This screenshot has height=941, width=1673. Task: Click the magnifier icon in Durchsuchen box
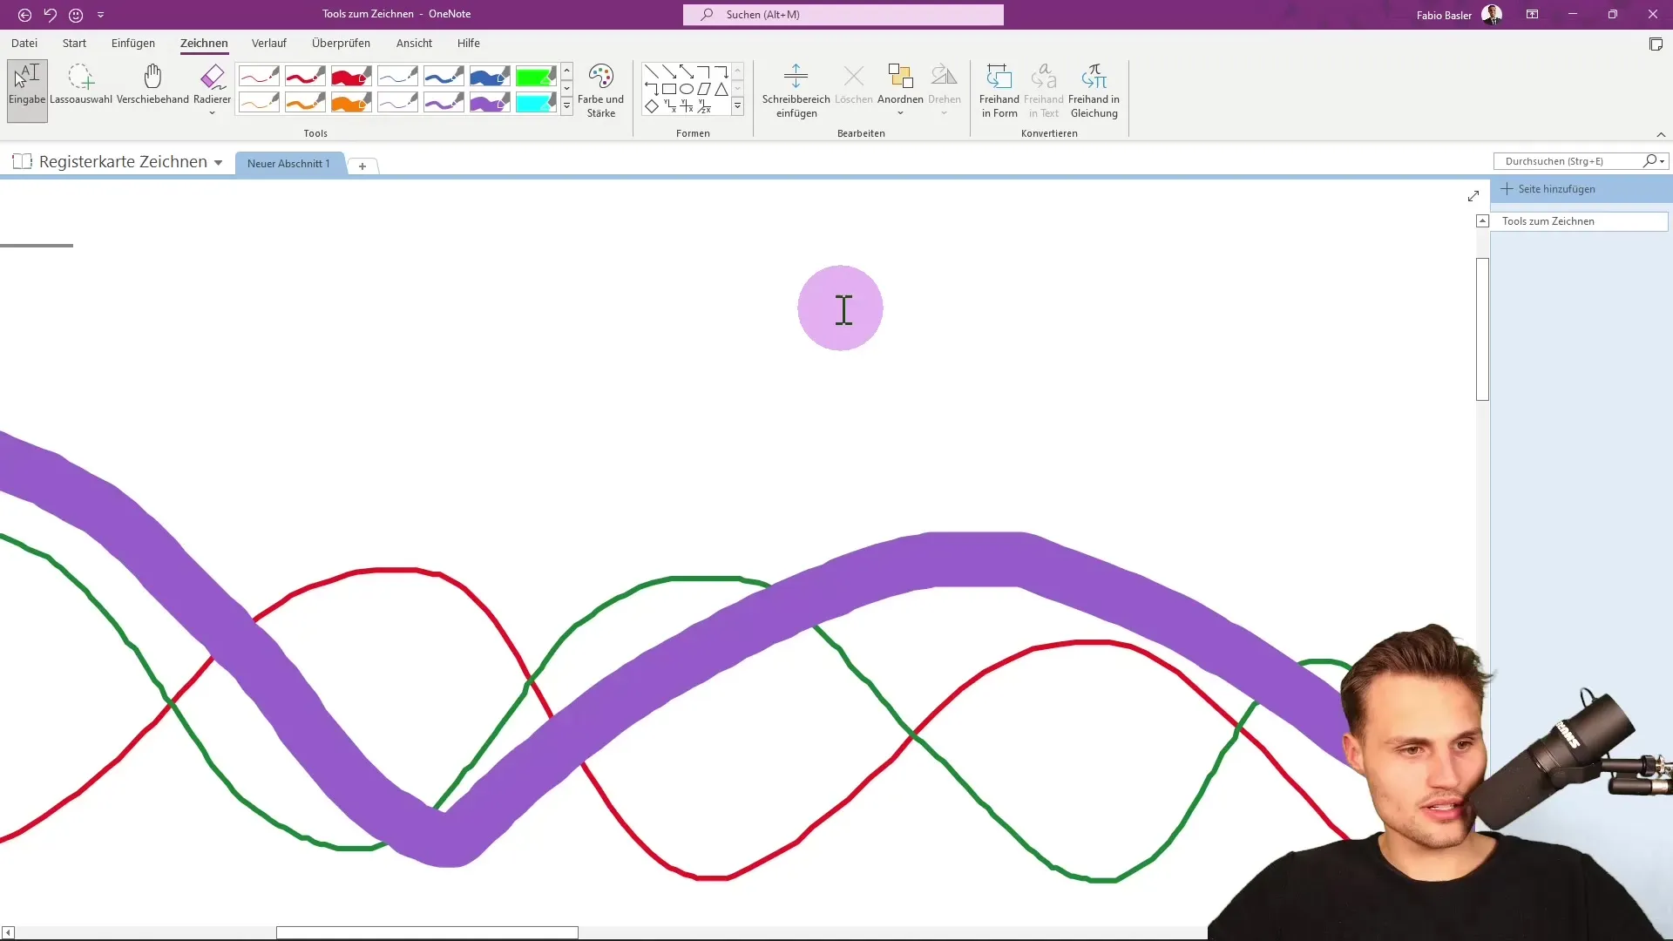tap(1649, 161)
